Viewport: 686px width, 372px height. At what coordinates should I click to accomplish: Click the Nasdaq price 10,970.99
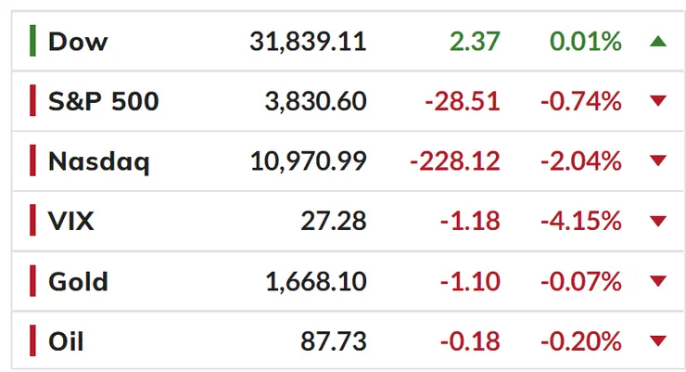308,161
